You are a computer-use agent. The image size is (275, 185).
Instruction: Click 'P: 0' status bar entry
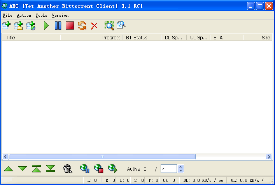tap(154, 180)
